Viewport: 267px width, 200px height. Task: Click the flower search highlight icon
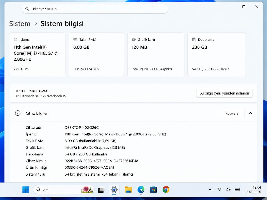click(87, 190)
